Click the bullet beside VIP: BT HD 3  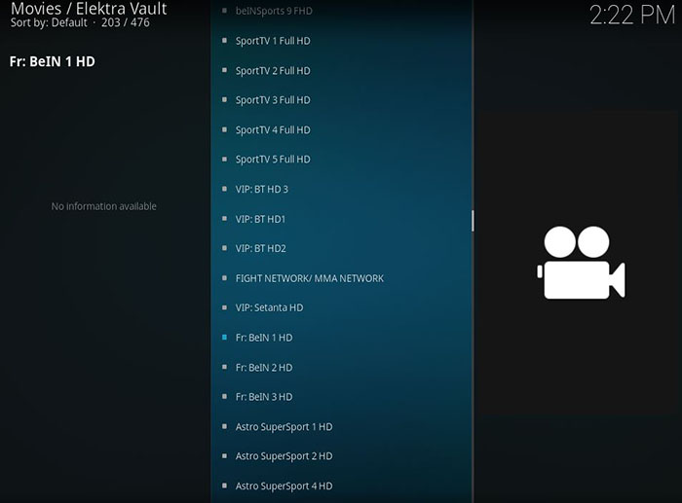tap(224, 189)
